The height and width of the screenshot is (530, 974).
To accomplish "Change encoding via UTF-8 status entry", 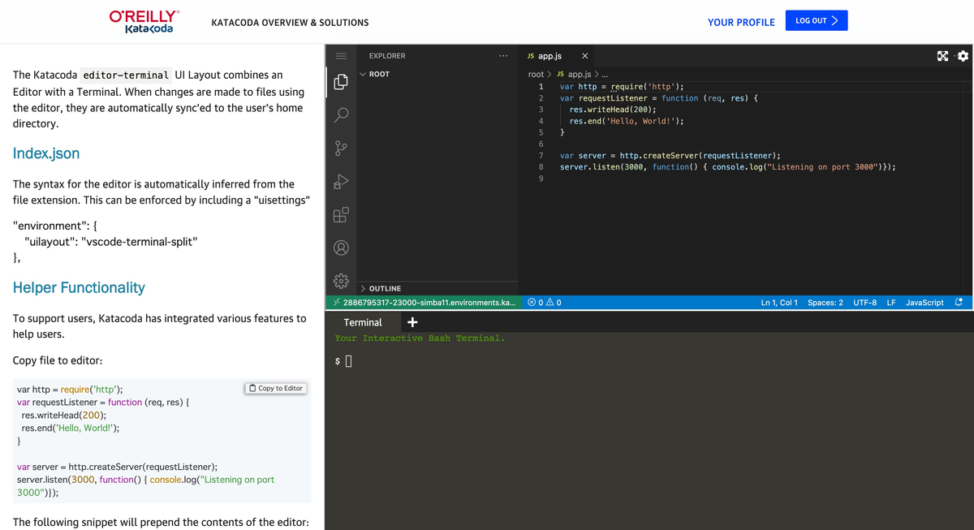I will (864, 303).
